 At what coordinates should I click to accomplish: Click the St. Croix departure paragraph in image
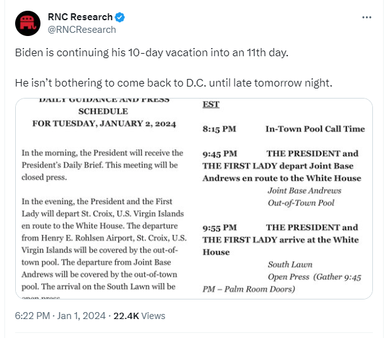pos(104,244)
